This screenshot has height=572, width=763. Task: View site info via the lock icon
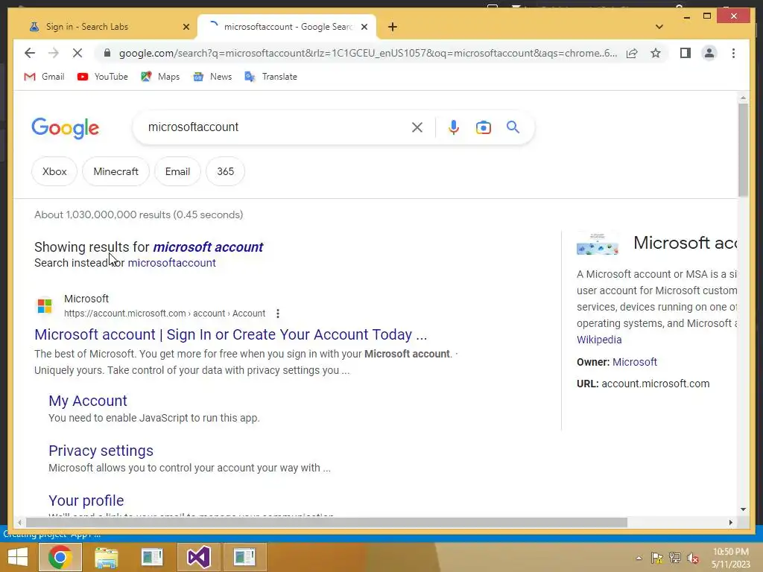tap(107, 53)
